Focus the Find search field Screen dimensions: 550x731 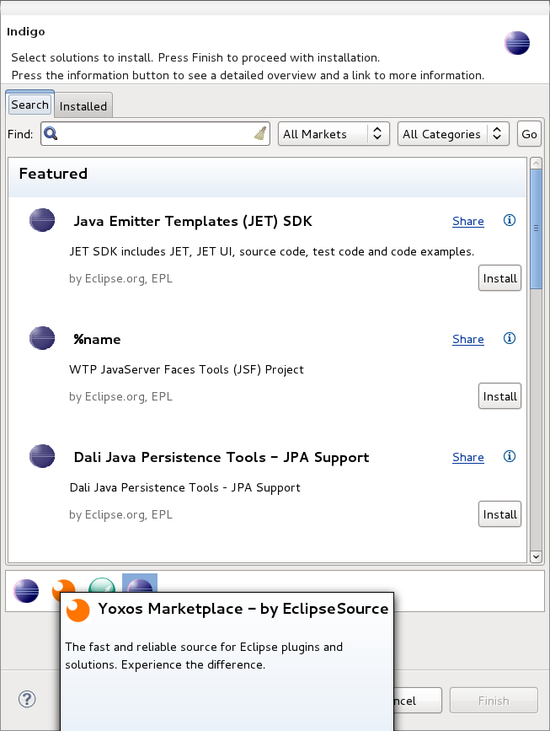pos(155,134)
